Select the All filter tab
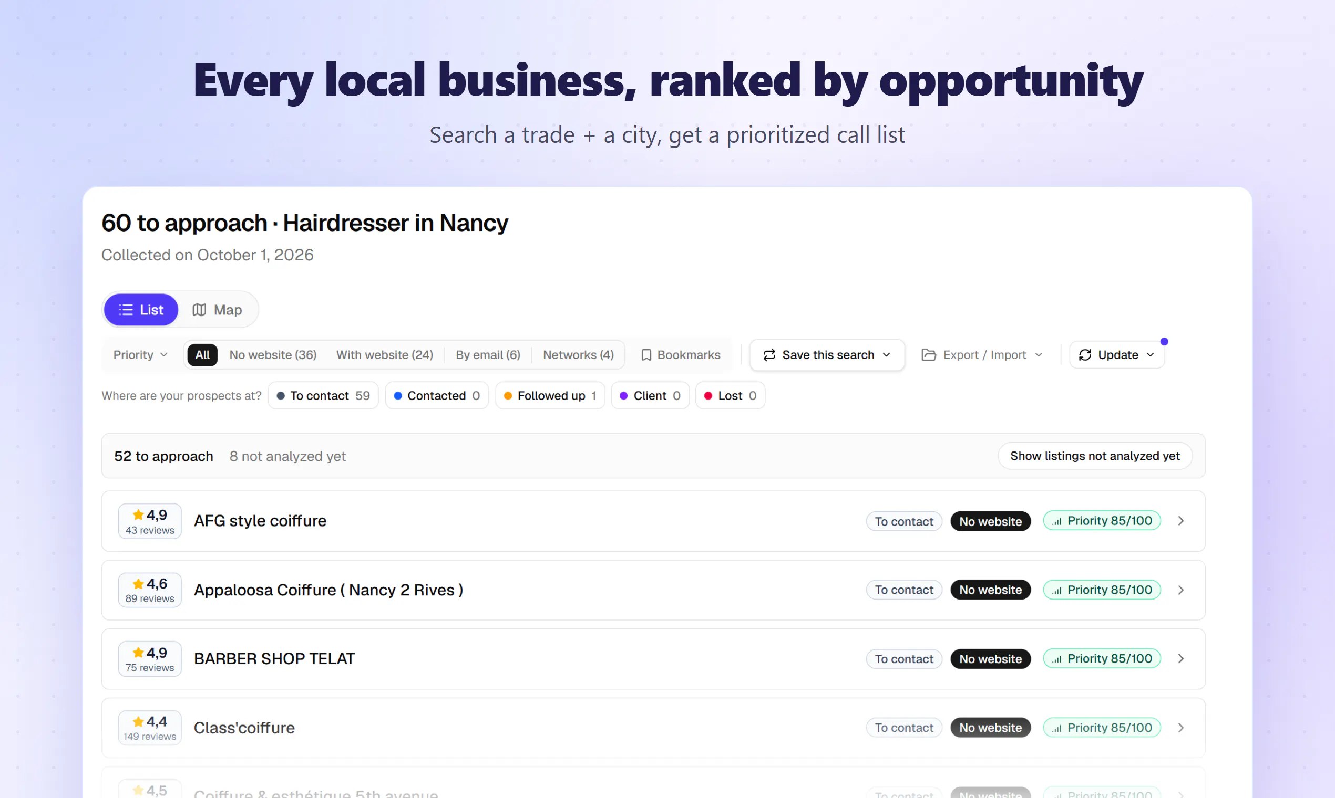Screen dimensions: 1335x798 coord(202,355)
